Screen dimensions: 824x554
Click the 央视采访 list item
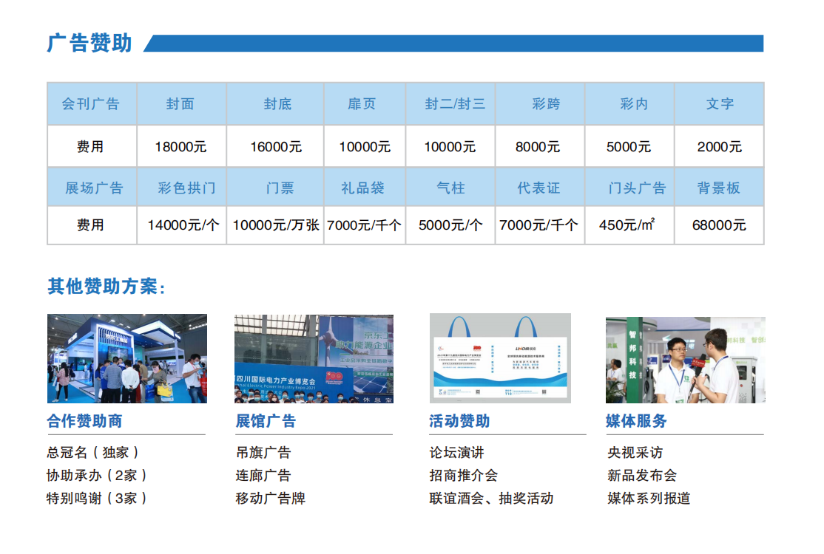point(635,452)
